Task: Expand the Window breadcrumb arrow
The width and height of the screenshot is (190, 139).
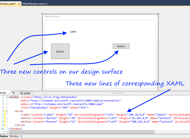Action: click(x=22, y=136)
